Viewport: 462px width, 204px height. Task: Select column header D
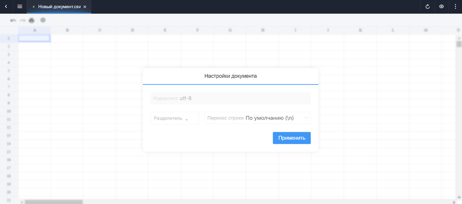[132, 30]
